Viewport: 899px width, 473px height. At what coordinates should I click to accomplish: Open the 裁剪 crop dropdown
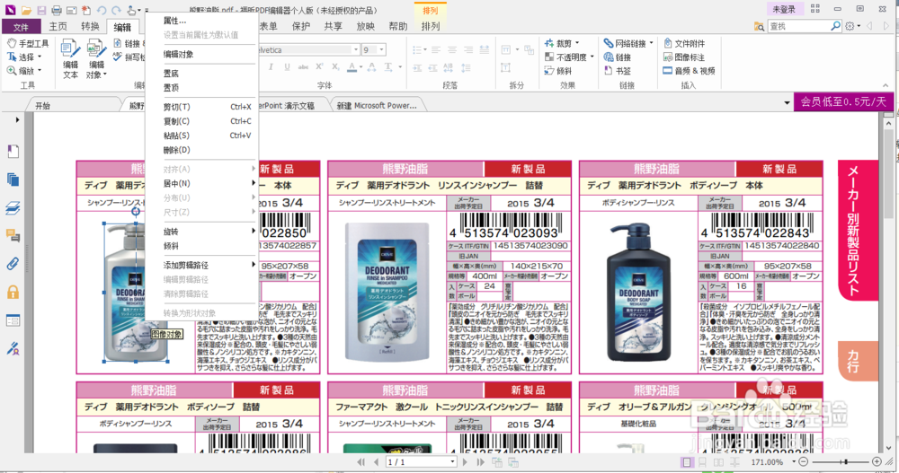[577, 43]
